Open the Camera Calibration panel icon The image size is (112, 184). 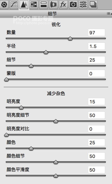coord(73,5)
